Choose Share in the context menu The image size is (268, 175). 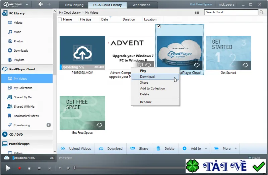155,82
